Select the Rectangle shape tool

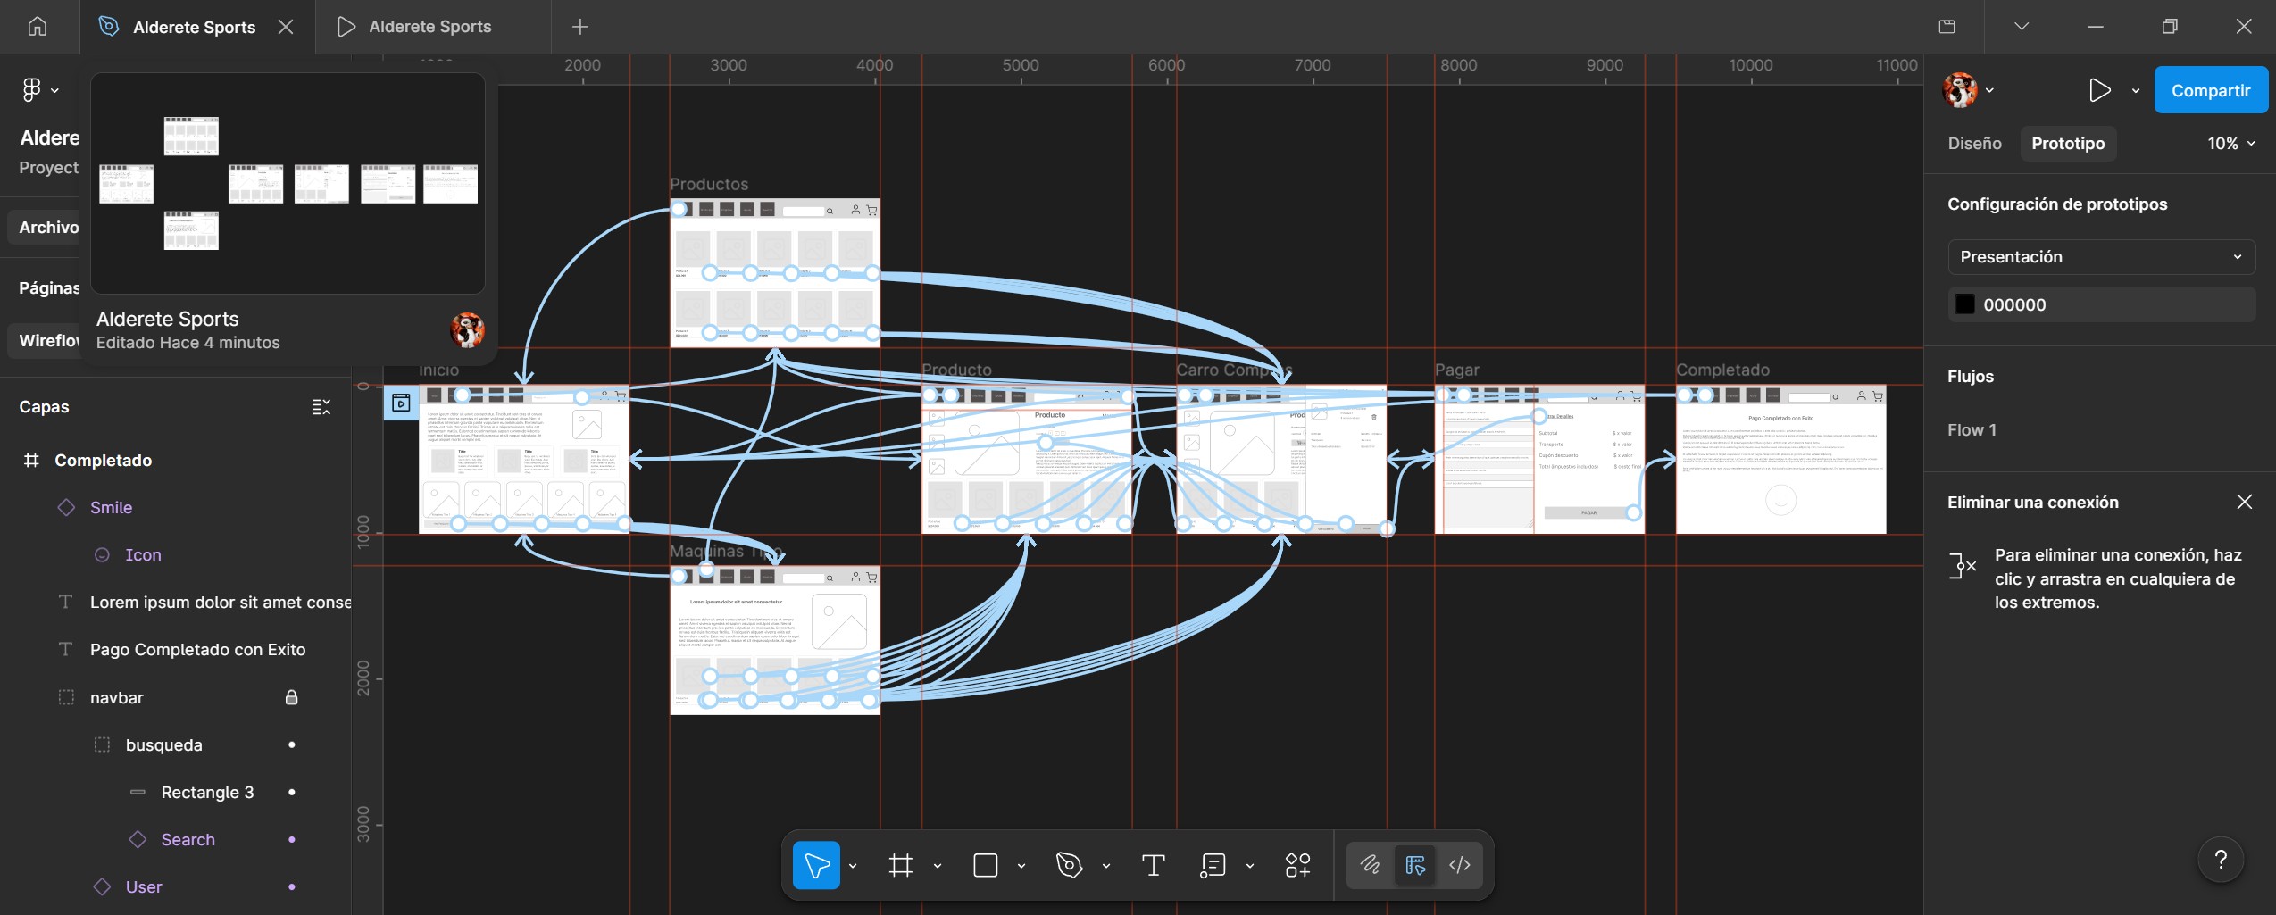(x=985, y=865)
